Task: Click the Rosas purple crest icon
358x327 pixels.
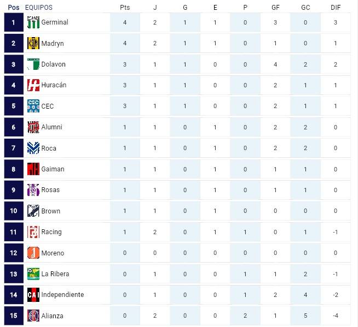Action: [33, 190]
